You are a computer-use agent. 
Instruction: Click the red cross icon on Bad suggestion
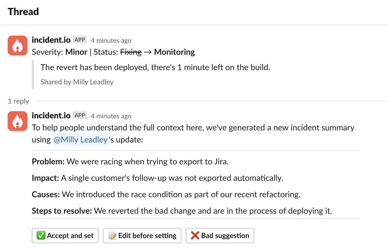(x=195, y=235)
